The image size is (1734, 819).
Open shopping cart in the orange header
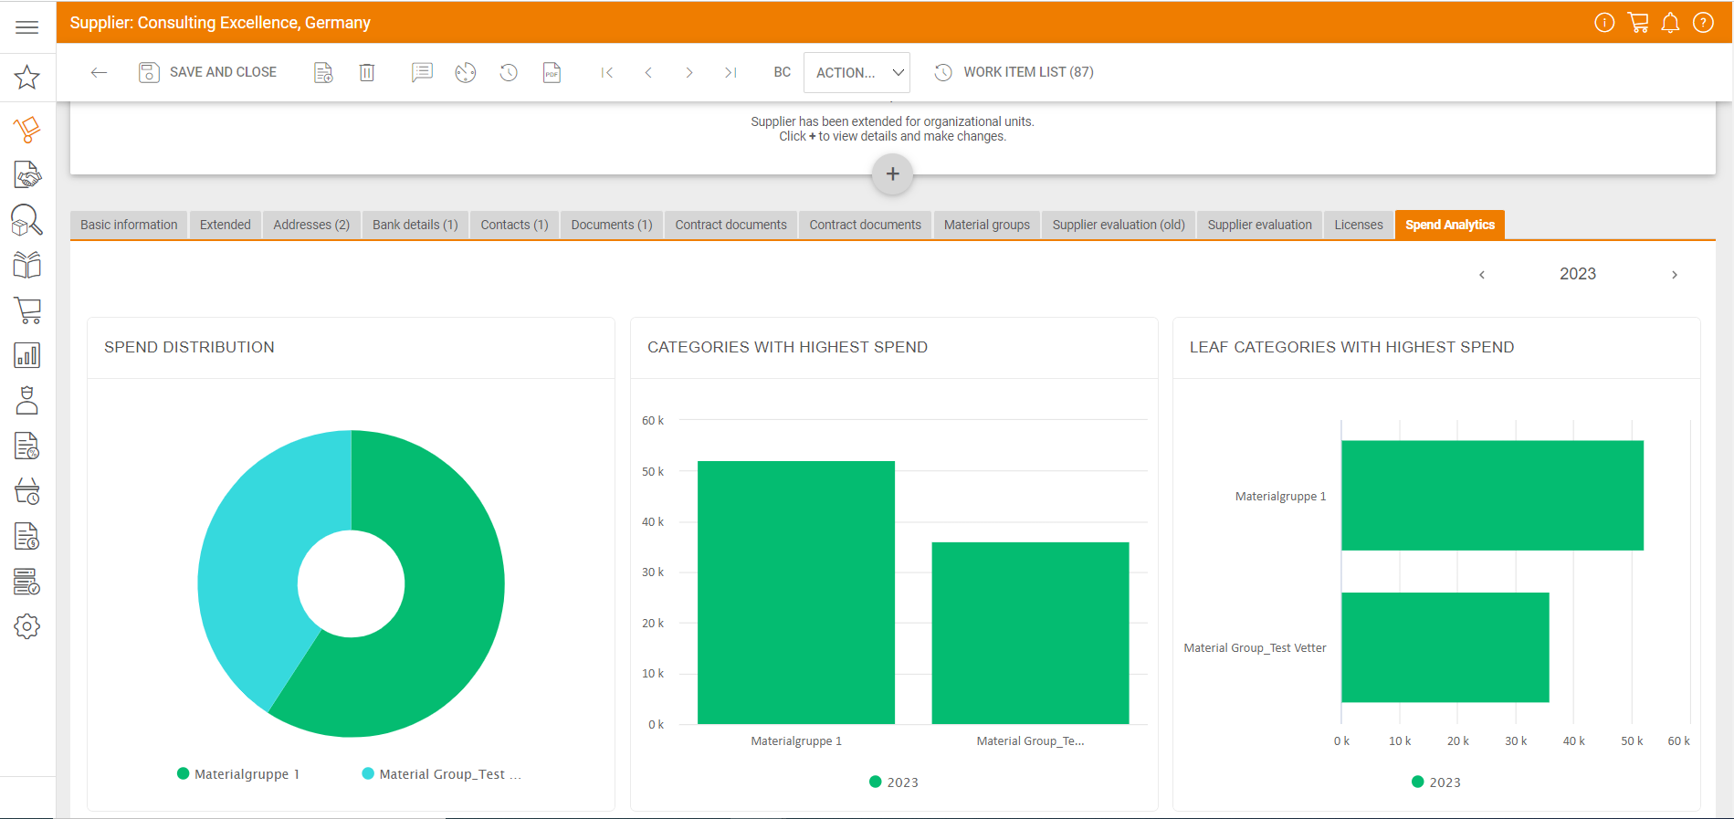pos(1638,23)
